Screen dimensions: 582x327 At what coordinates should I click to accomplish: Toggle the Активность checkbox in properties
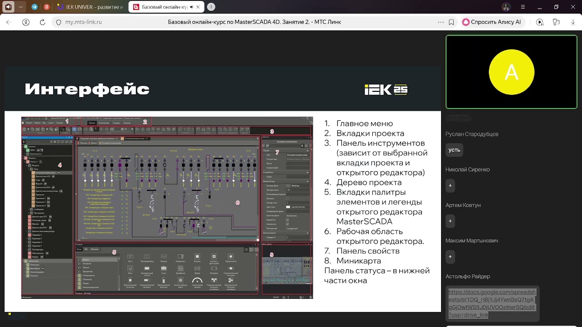tap(287, 224)
